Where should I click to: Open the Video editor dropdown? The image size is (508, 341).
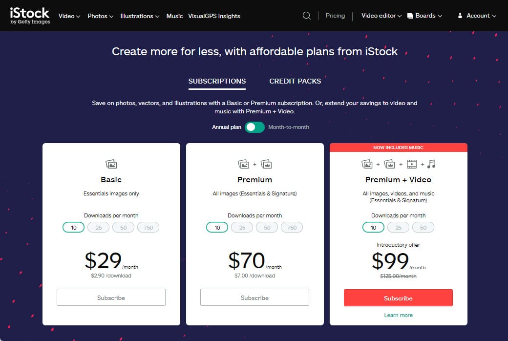381,15
